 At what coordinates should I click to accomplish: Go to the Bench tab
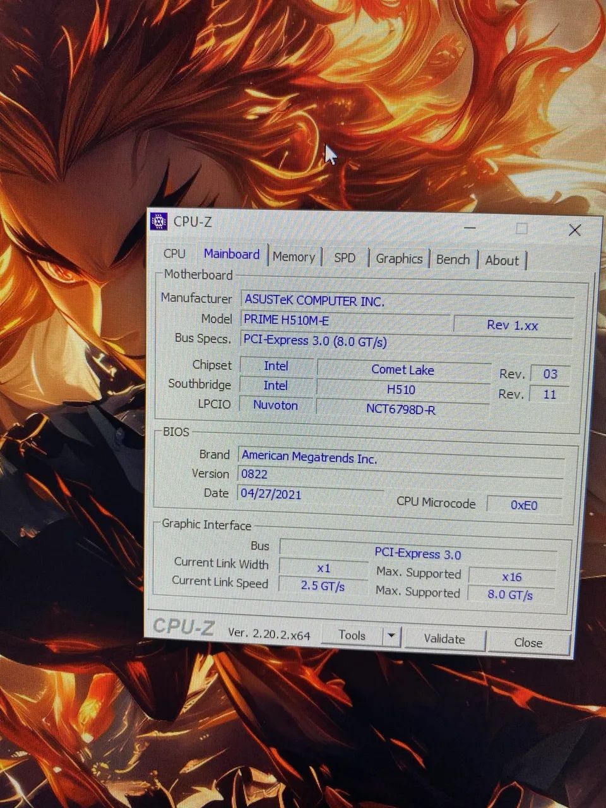[x=453, y=259]
